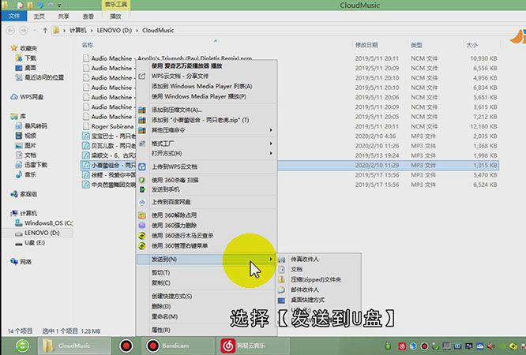Choose 使用 360管理右键菜单

pyautogui.click(x=207, y=245)
